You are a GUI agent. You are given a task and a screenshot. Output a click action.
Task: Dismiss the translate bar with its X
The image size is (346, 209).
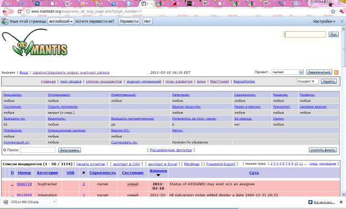pos(342,22)
